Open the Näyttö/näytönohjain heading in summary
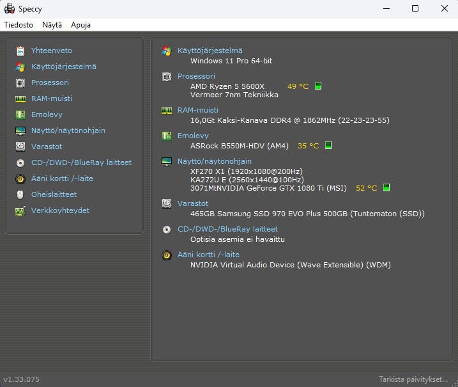This screenshot has width=458, height=387. click(215, 161)
